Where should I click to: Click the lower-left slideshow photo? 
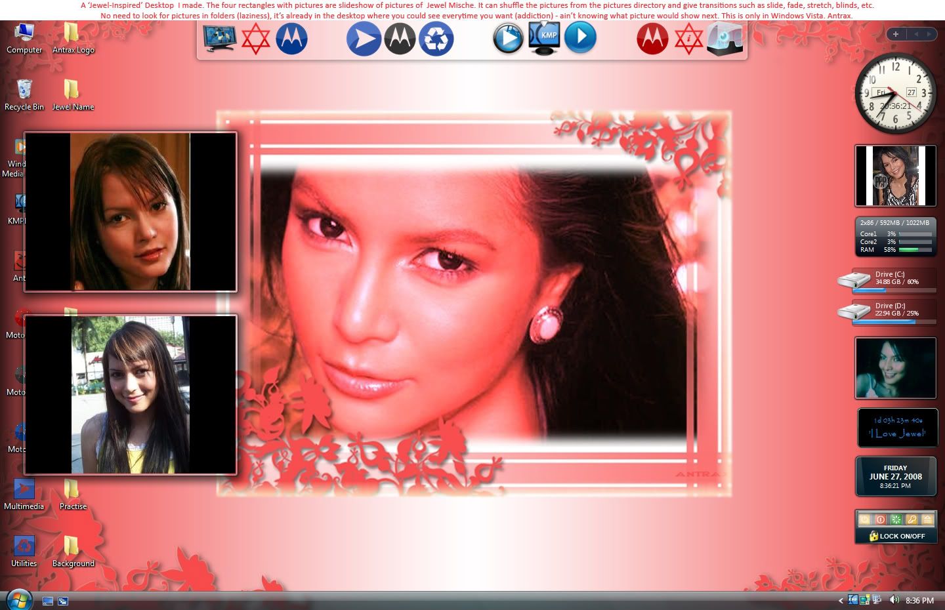(x=130, y=395)
